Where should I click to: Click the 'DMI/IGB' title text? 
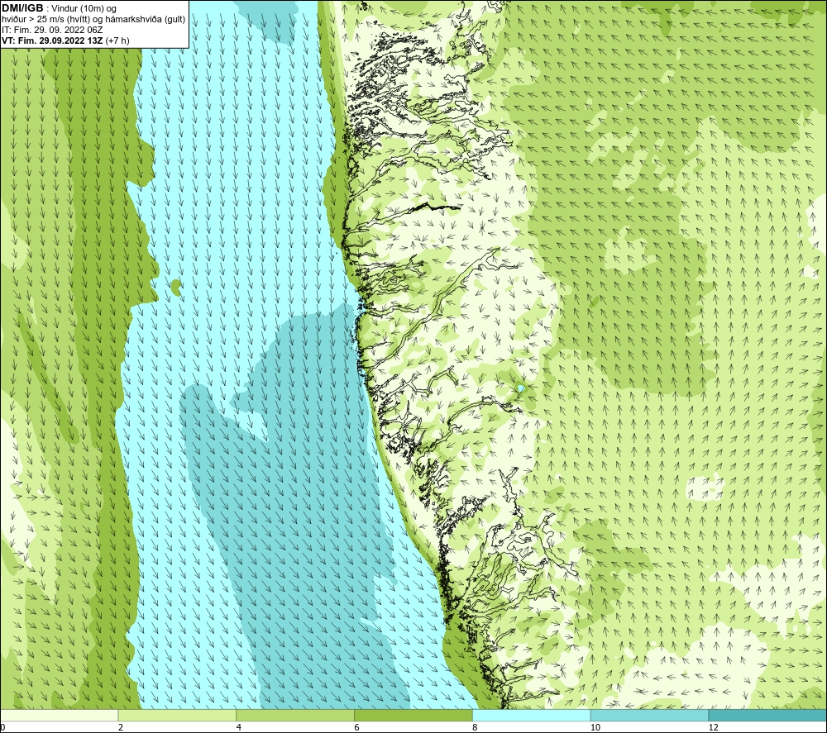tap(22, 8)
